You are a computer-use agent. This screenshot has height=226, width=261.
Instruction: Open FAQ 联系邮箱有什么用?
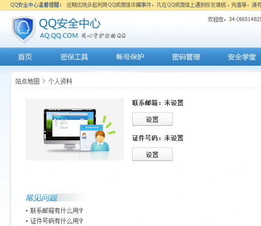coord(57,211)
